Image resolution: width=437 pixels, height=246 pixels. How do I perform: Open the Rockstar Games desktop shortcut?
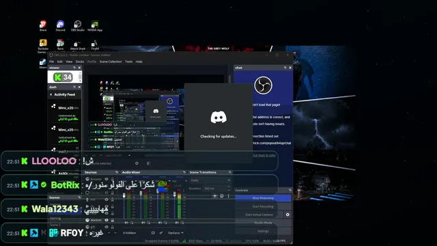tap(43, 46)
